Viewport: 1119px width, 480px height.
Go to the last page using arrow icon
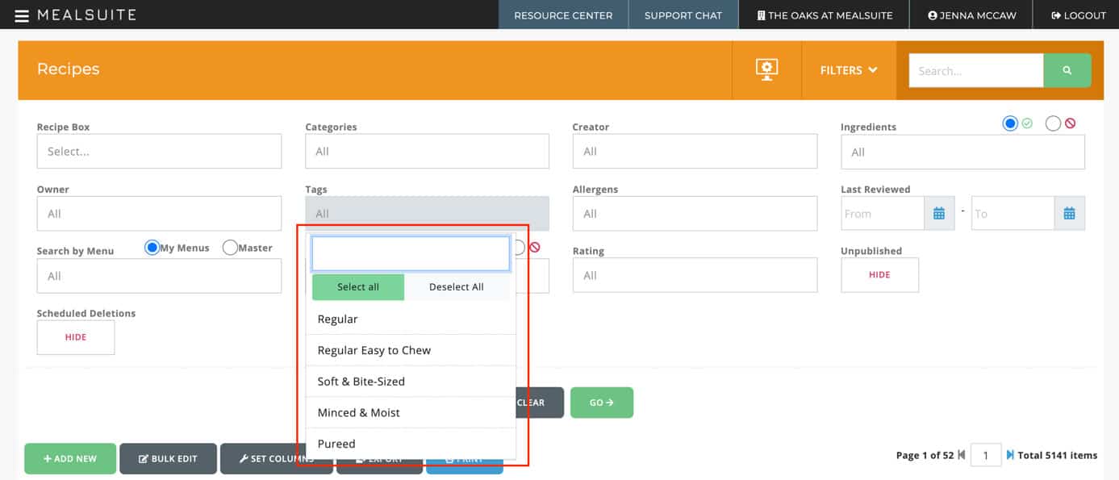tap(1009, 455)
